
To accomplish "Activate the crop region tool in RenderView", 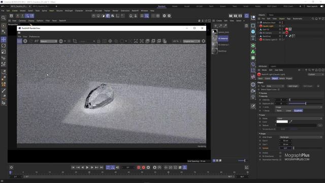I will click(x=75, y=41).
